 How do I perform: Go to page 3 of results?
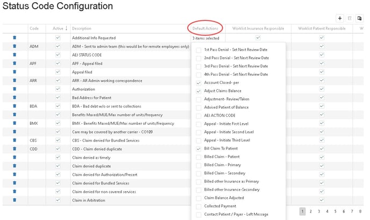click(319, 211)
